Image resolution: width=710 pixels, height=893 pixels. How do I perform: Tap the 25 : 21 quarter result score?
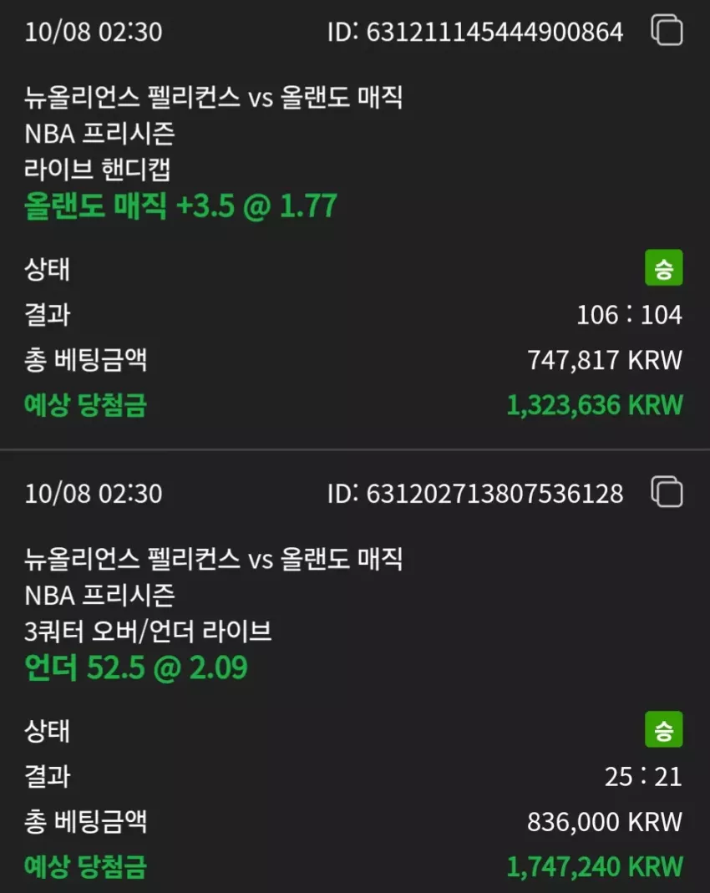pos(643,776)
